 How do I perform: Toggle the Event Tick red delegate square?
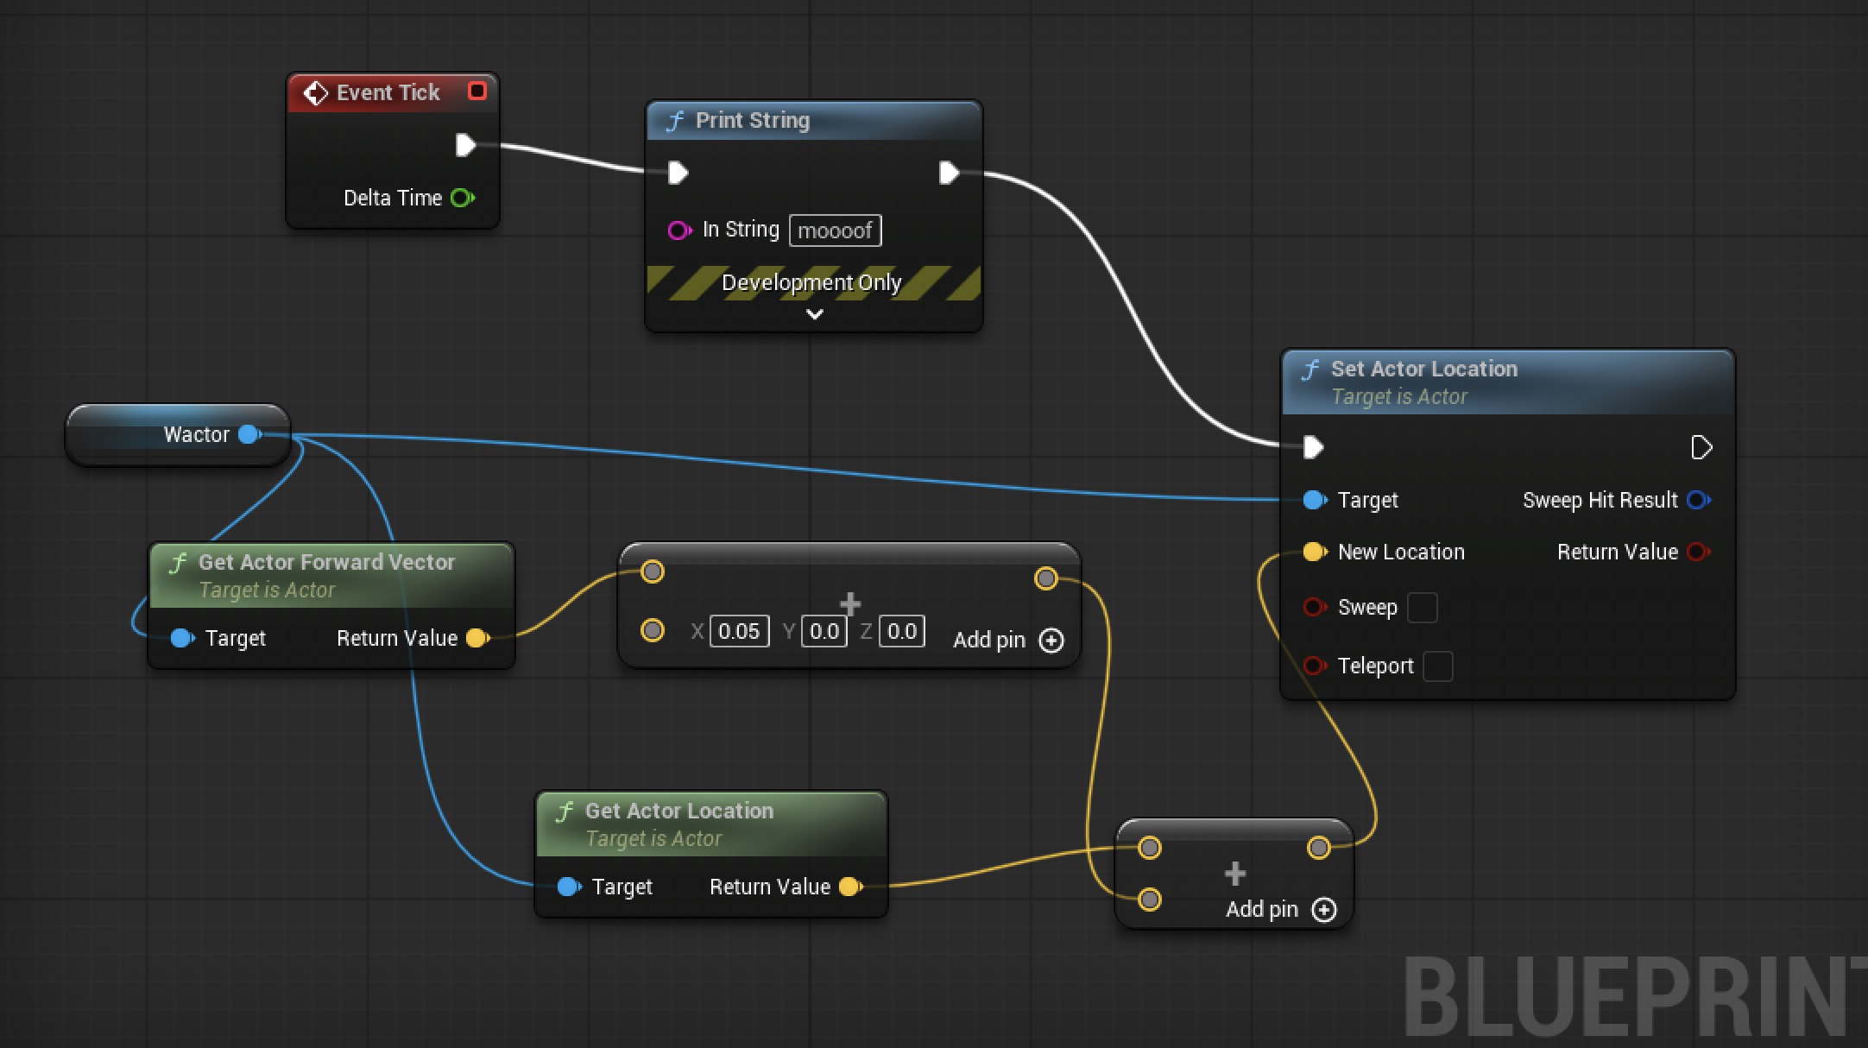[x=476, y=92]
